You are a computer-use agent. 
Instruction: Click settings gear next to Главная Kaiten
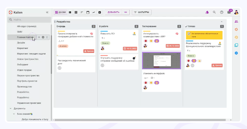coord(43,37)
